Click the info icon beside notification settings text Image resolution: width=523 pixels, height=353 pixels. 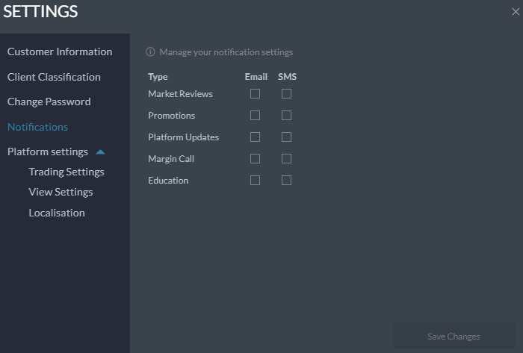pyautogui.click(x=150, y=52)
